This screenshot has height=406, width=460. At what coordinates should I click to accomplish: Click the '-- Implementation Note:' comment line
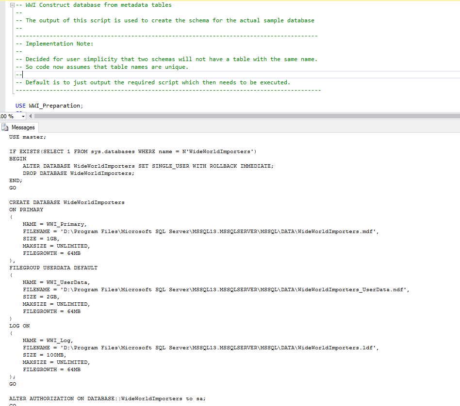point(54,44)
